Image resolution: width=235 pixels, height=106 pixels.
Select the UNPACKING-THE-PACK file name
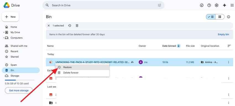coord(92,62)
